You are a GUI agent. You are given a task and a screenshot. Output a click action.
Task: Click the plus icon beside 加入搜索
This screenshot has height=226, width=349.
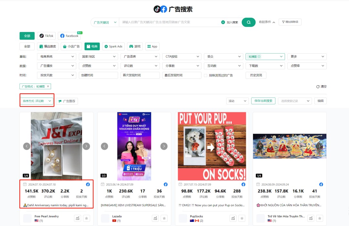click(223, 22)
